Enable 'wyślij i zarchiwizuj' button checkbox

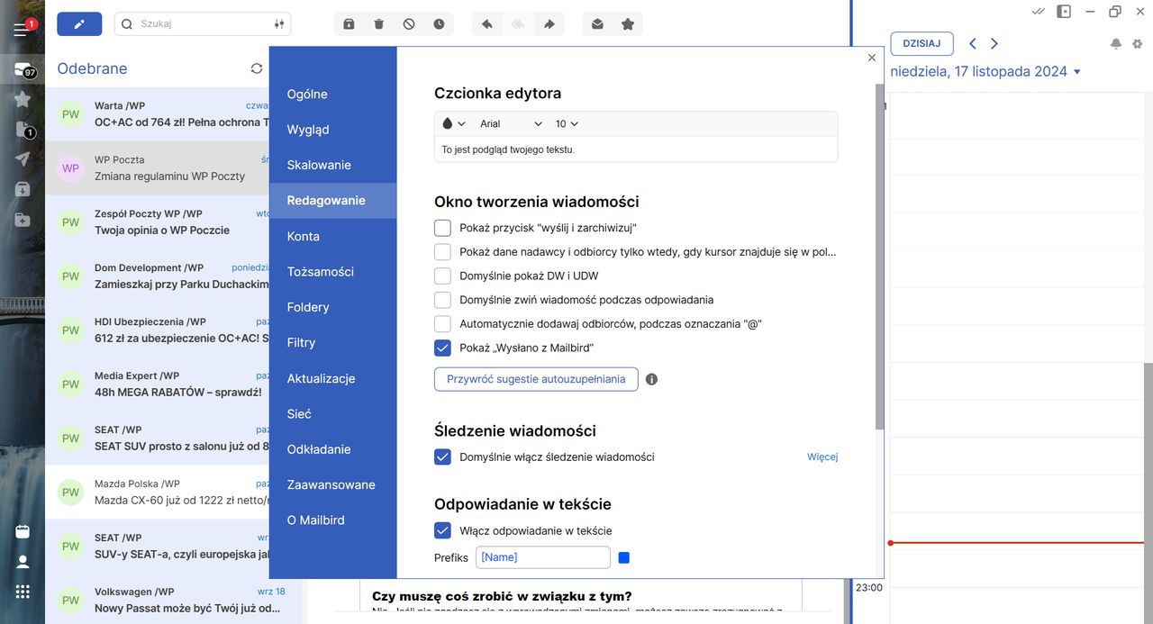click(x=442, y=228)
